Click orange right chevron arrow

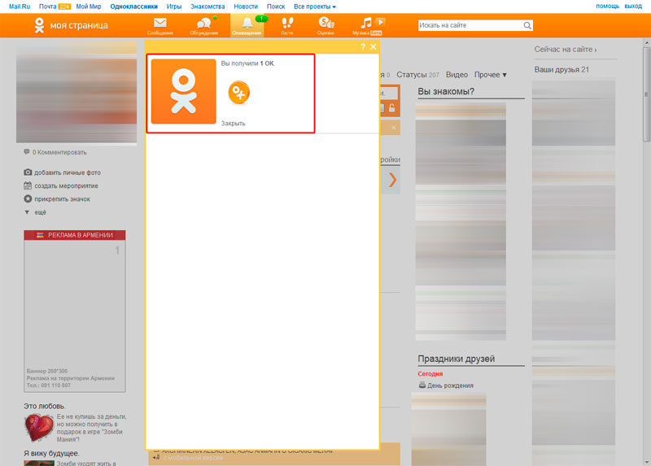(x=392, y=180)
